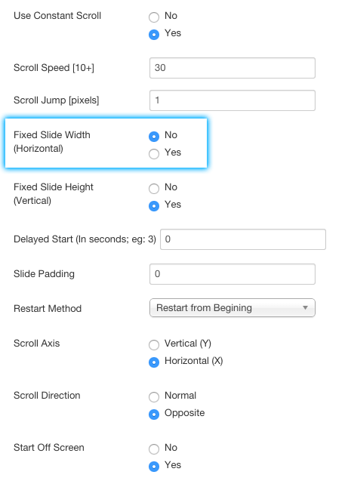
Task: Set Fixed Slide Height to Yes
Action: pos(154,205)
